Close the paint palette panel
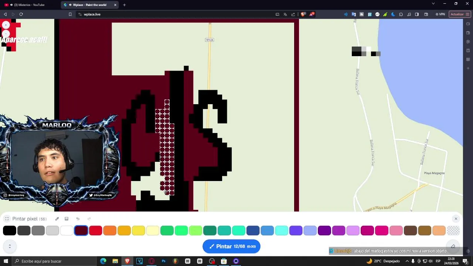 tap(456, 219)
